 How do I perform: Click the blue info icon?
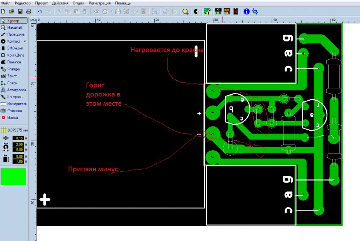(246, 11)
